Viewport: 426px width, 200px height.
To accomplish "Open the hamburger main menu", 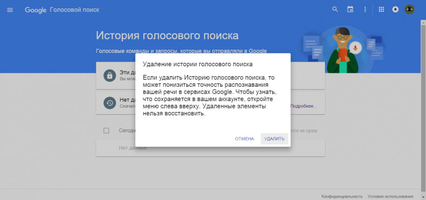I will pos(10,10).
